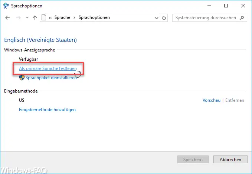Click the Windows-Anzeigesprache section label
Image resolution: width=252 pixels, height=174 pixels.
[x=30, y=50]
